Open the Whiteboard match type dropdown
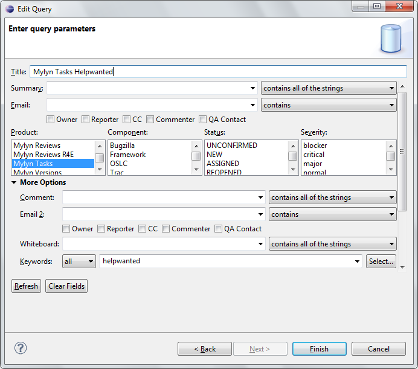This screenshot has height=369, width=418. (333, 244)
